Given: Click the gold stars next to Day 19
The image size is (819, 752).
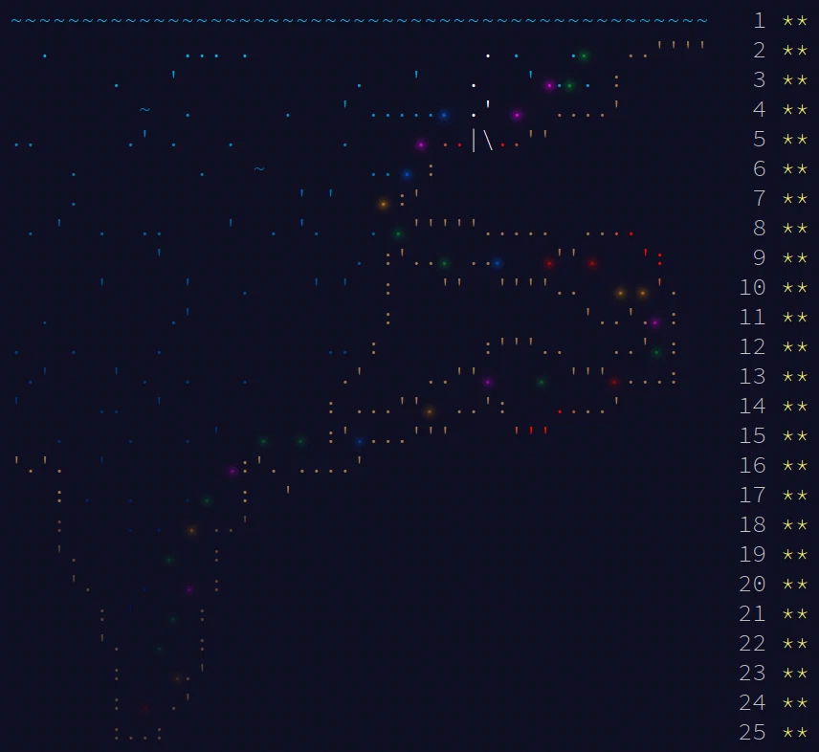Looking at the screenshot, I should pos(795,554).
